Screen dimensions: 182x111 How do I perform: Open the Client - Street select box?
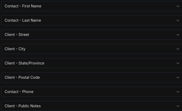coord(90,35)
